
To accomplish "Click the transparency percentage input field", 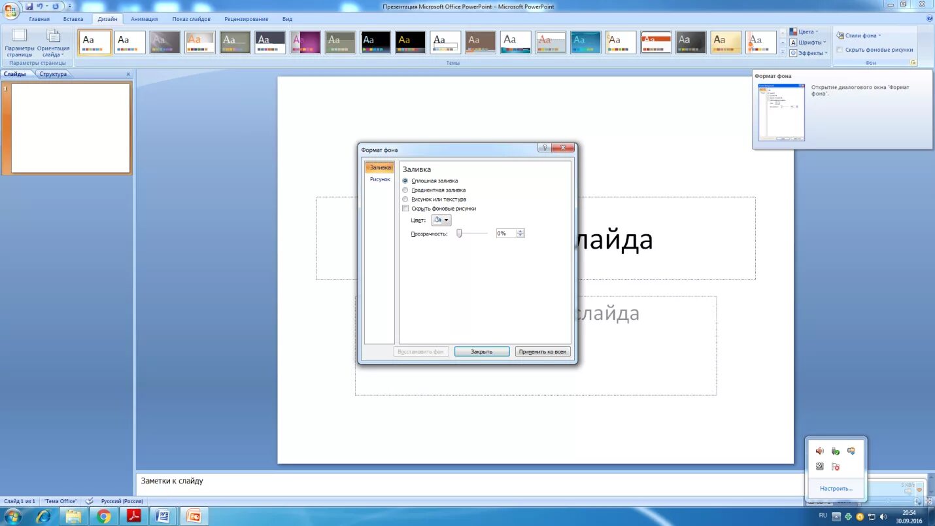I will (506, 233).
